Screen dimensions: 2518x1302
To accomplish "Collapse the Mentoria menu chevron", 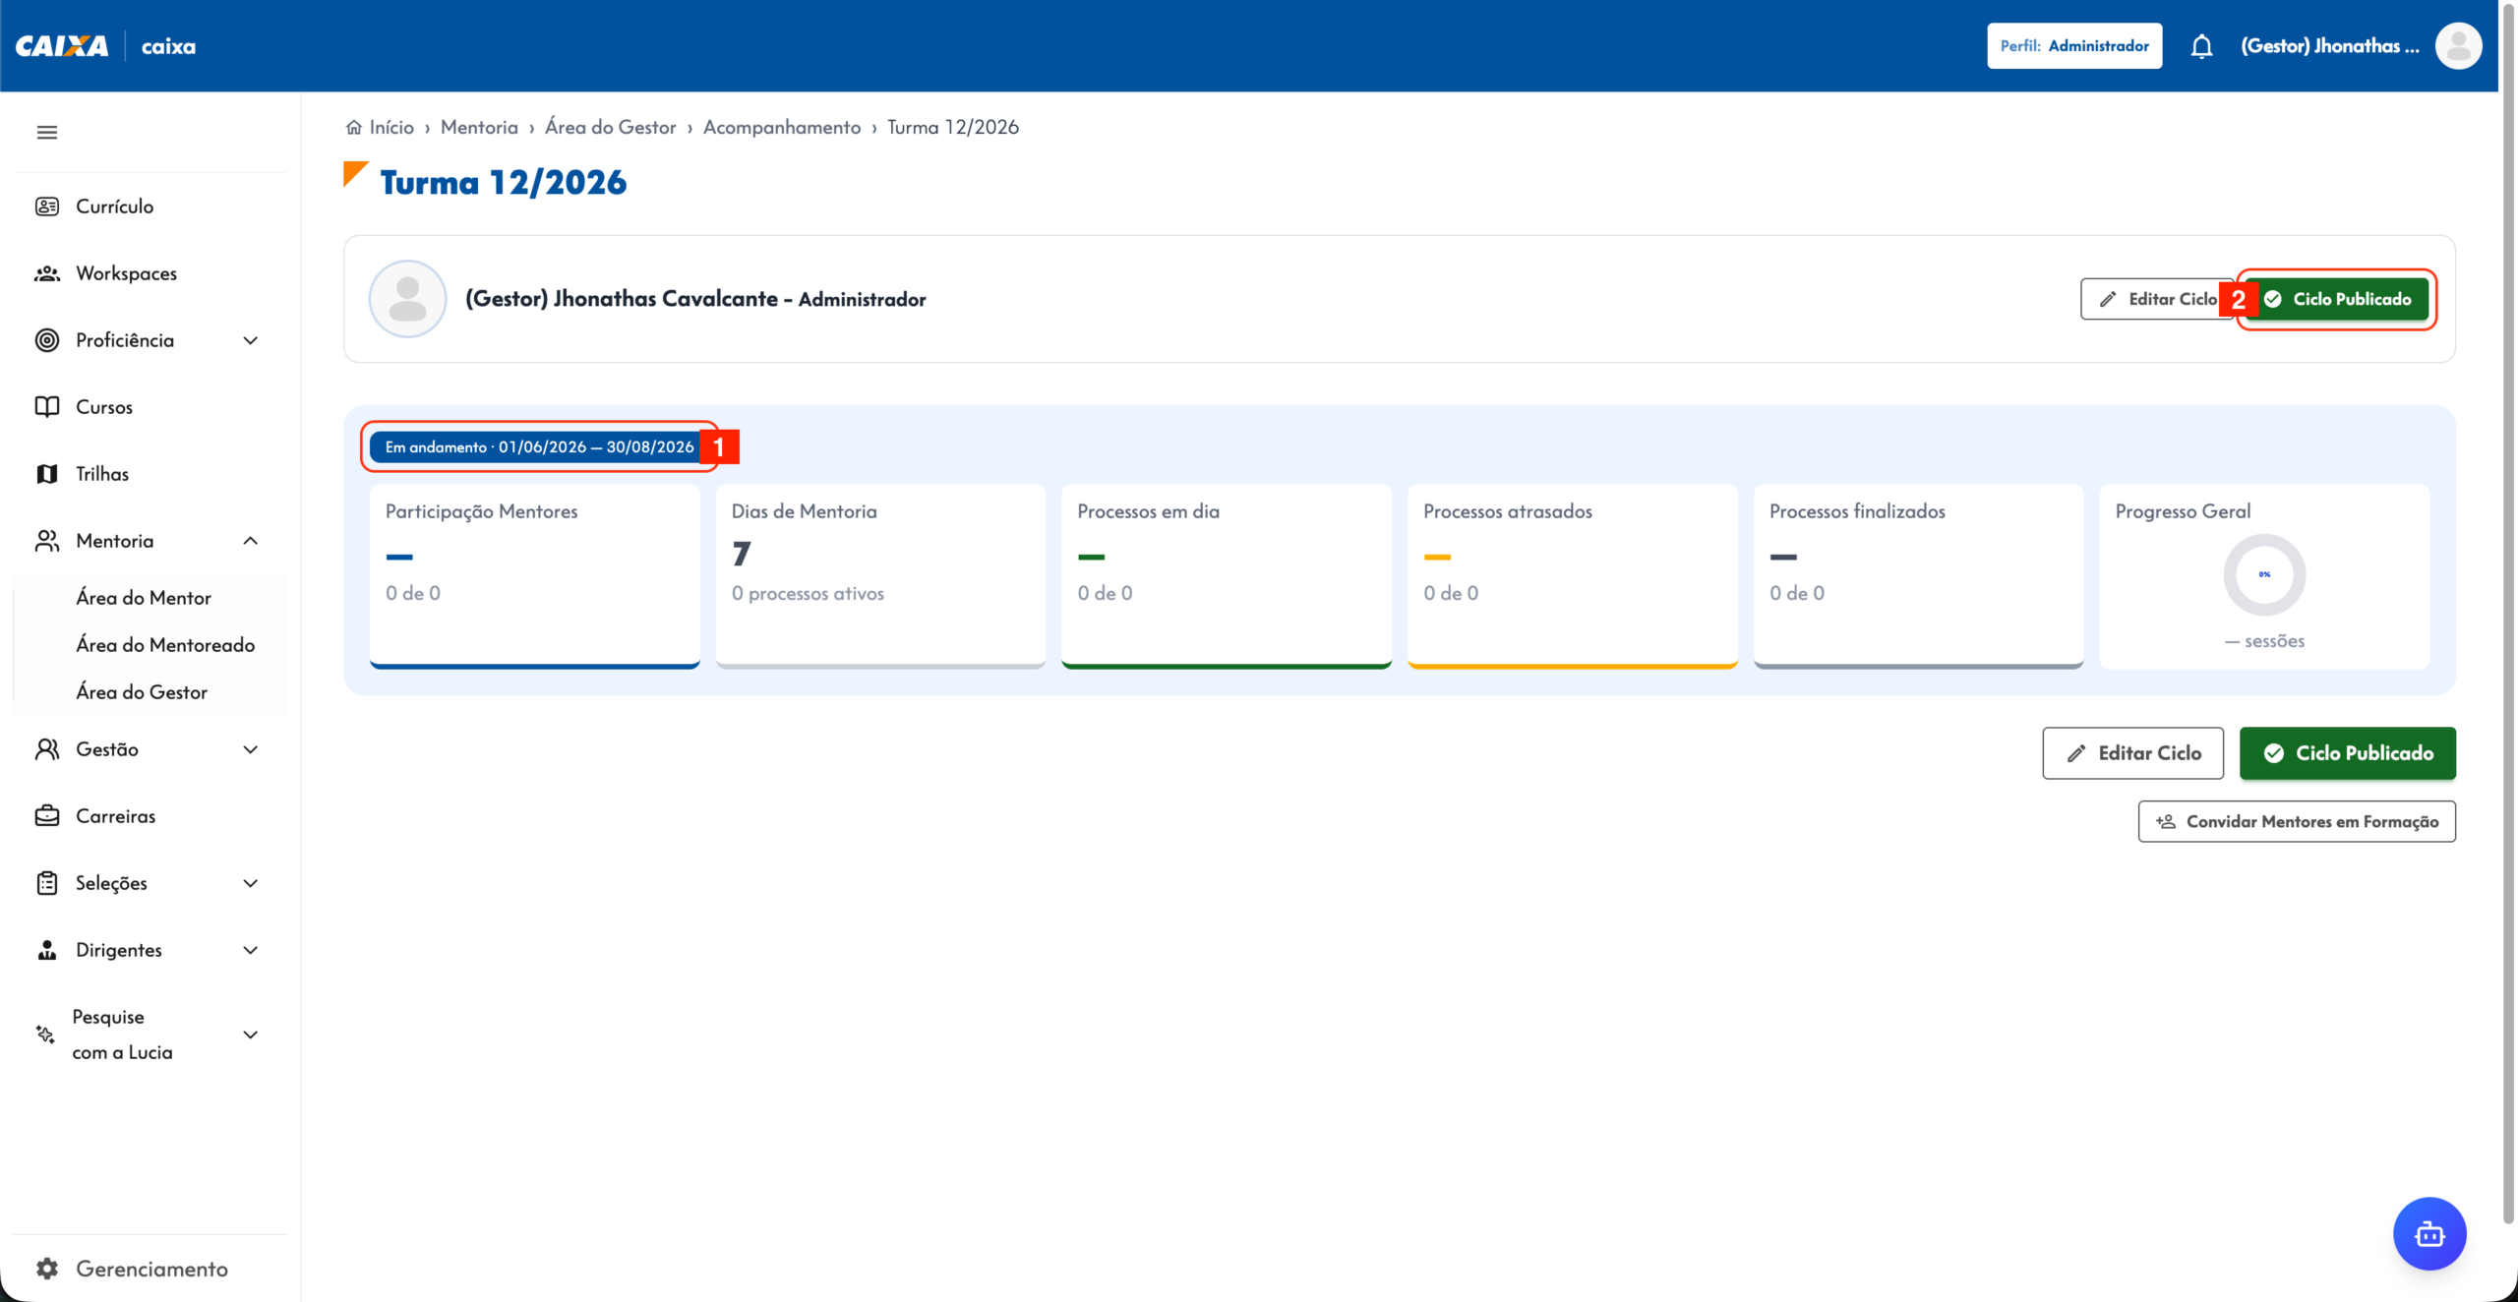I will (x=251, y=541).
